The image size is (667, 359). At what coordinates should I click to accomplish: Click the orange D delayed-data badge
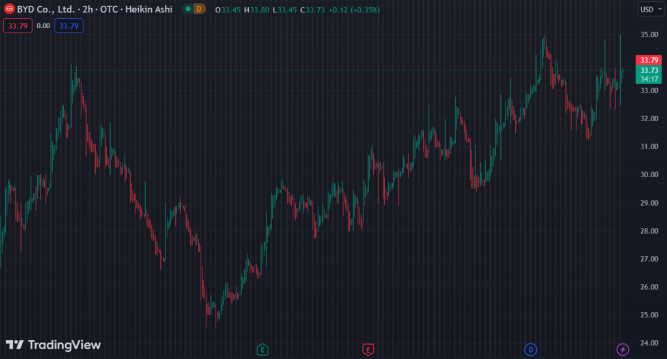(199, 9)
